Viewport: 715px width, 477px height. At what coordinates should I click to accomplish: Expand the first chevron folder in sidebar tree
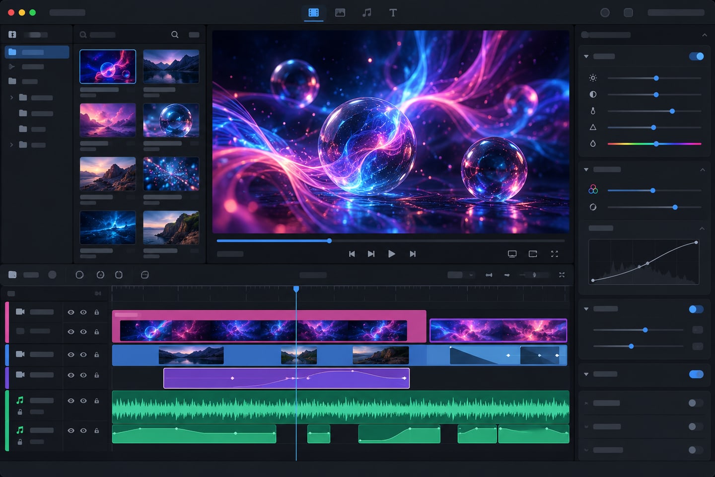[11, 97]
